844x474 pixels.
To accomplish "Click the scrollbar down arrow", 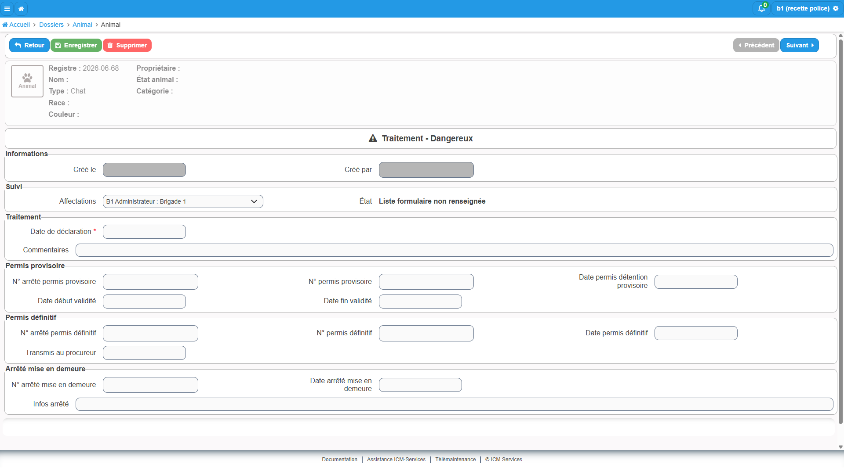I will pos(840,447).
